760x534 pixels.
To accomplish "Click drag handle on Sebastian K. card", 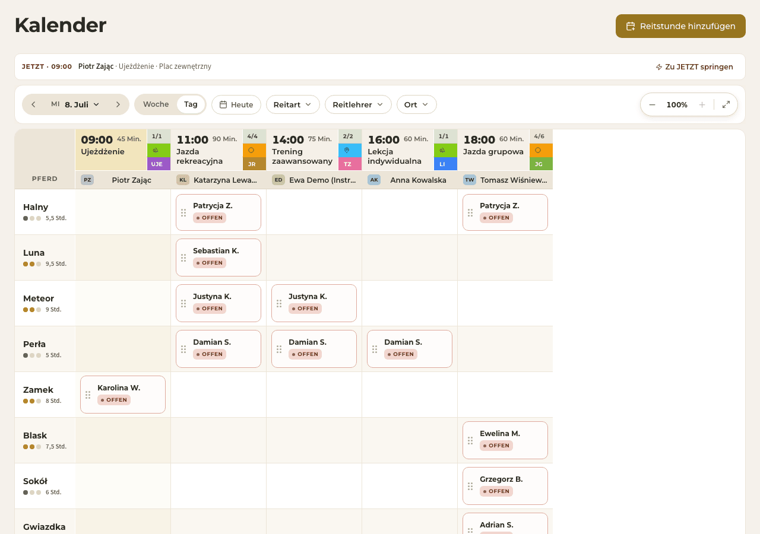I will pos(183,258).
